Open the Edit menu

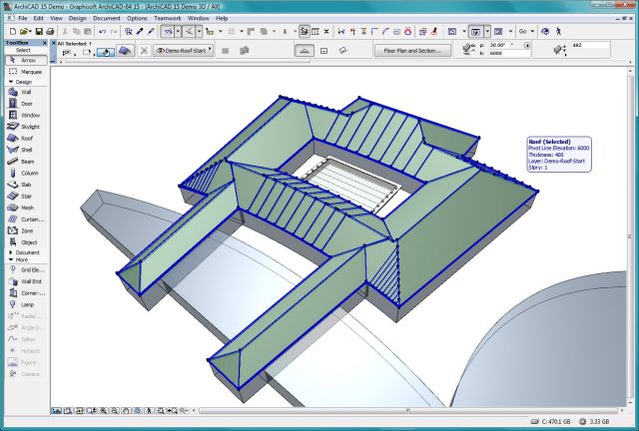pos(38,18)
